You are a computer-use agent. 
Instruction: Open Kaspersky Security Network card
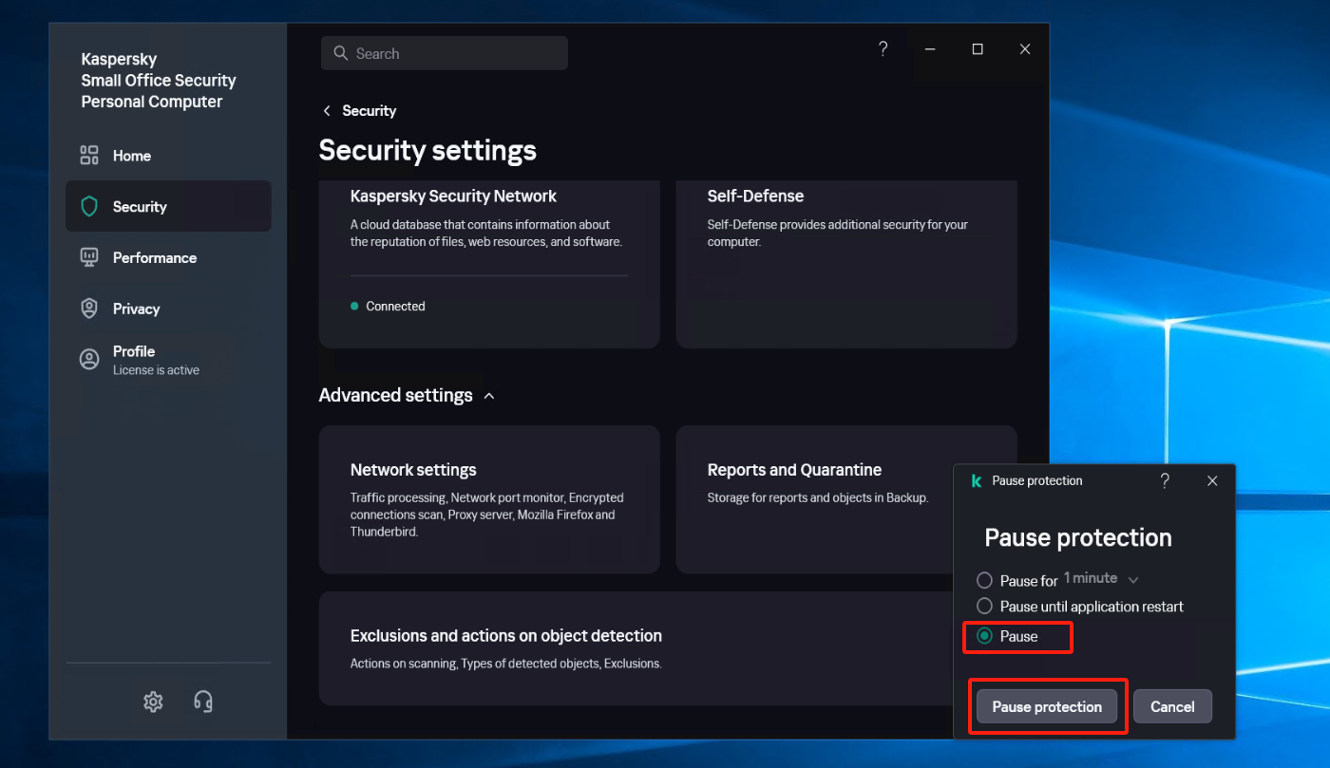click(489, 264)
